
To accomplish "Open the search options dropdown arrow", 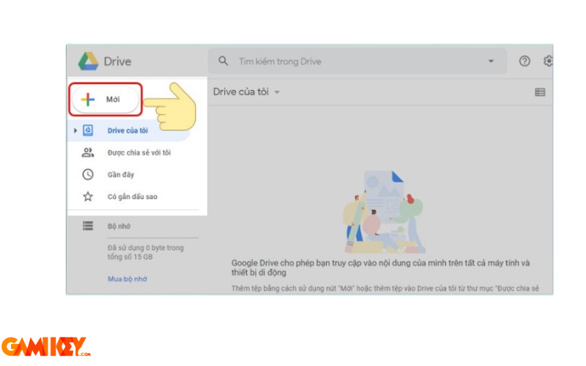I will 491,61.
